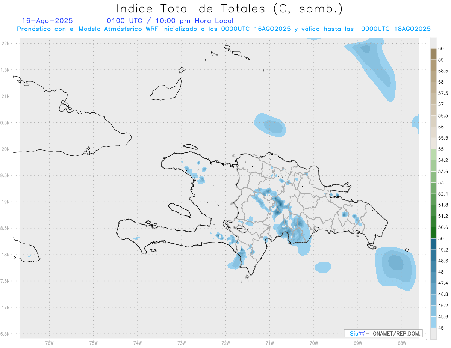
Task: Click the '20N' latitude label
Action: coord(6,149)
